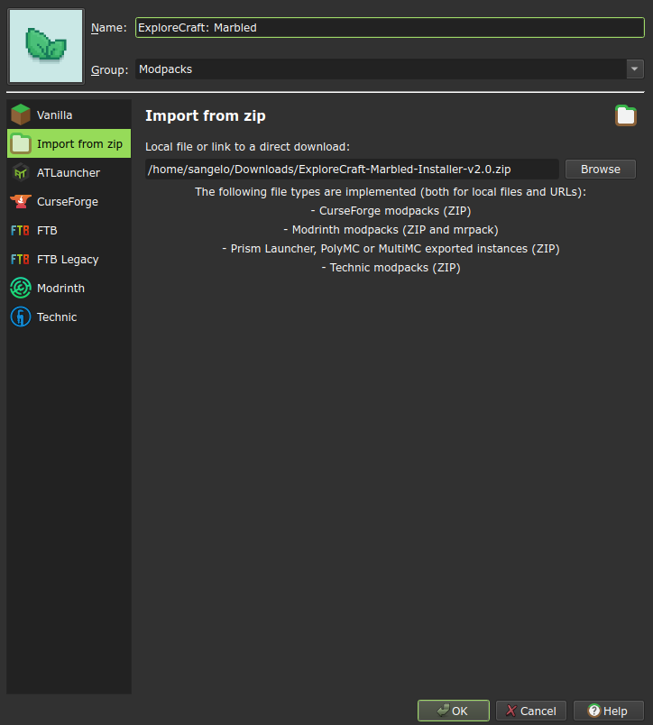Click the Vanilla grass block icon
Screen dimensions: 653x725
coord(21,115)
